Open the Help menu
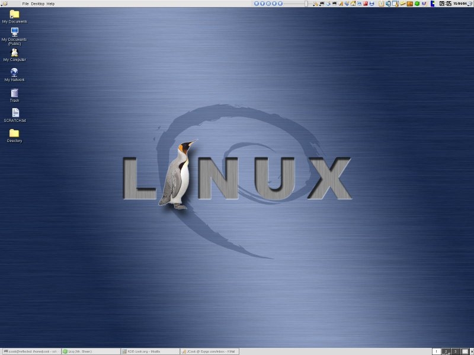Viewport: 474px width, 355px height. pyautogui.click(x=50, y=4)
